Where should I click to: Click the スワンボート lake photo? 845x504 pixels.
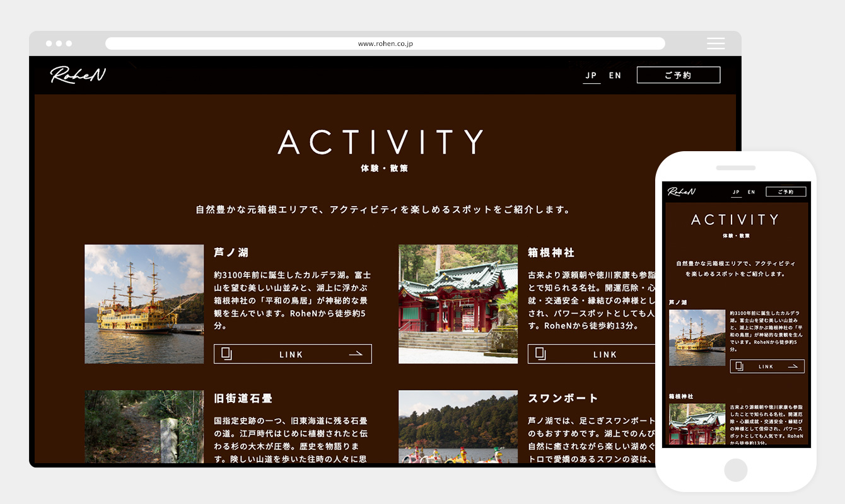(458, 427)
